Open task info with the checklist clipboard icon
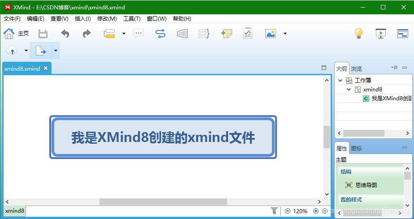414x219 pixels. pyautogui.click(x=248, y=33)
